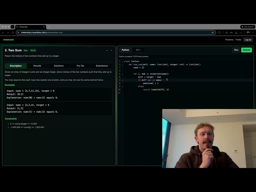The width and height of the screenshot is (256, 192).
Task: Click line number 11 in editor
Action: [119, 93]
